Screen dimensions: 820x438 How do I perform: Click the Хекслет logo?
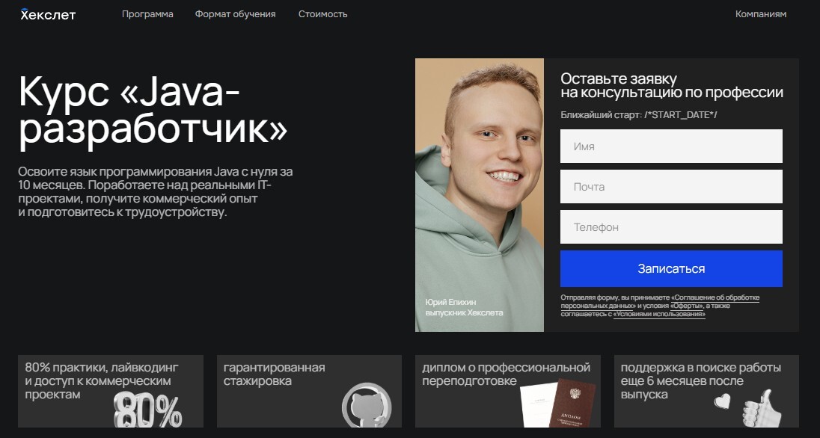(48, 14)
